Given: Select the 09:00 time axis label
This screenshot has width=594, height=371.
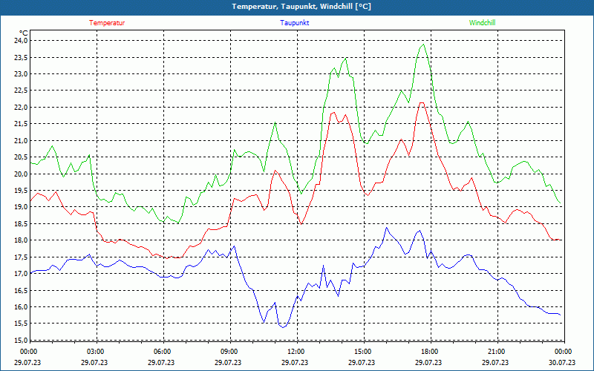Looking at the screenshot, I should coord(229,352).
